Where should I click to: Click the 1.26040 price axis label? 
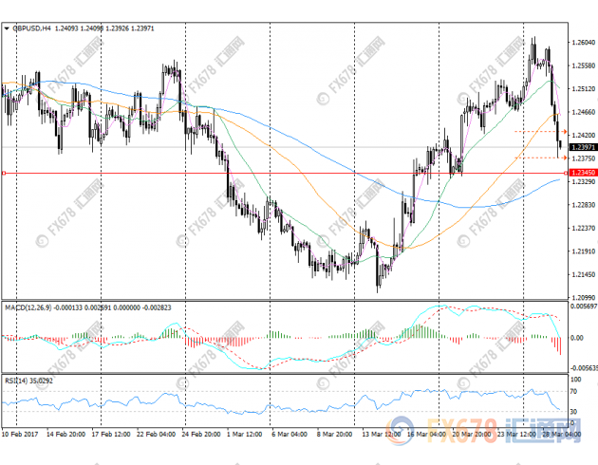click(584, 43)
